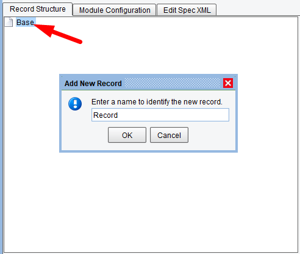Click the Add New Record title text

click(93, 84)
